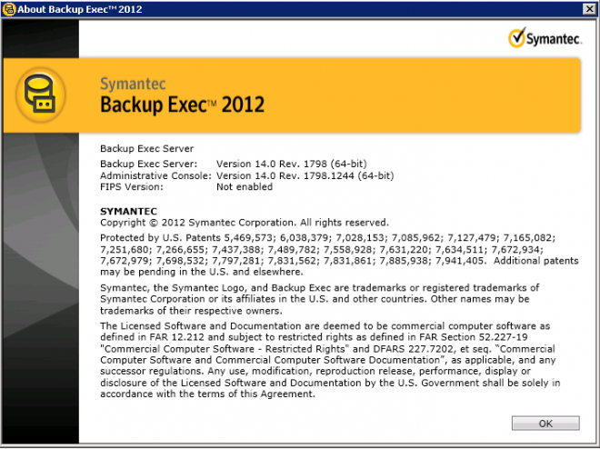This screenshot has width=600, height=449.
Task: Click the line 'trademarks of their respective owners.'
Action: pyautogui.click(x=191, y=311)
